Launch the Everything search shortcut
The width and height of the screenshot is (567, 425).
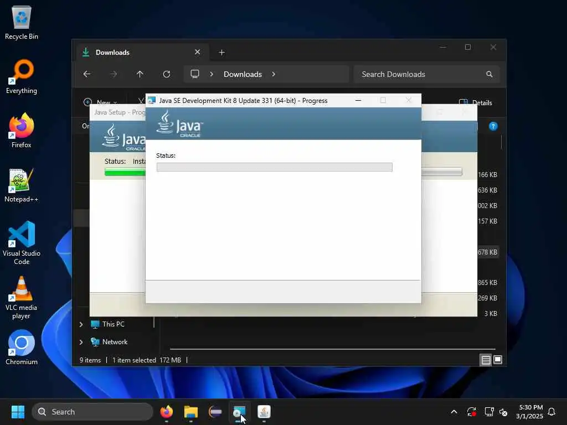click(22, 77)
